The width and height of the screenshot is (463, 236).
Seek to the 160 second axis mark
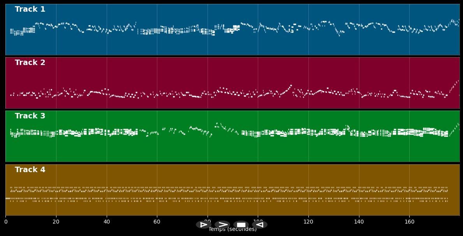(409, 222)
